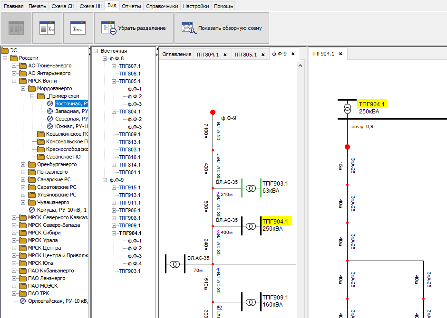
Task: Click the Восточная substation icon in tree
Action: click(x=50, y=103)
